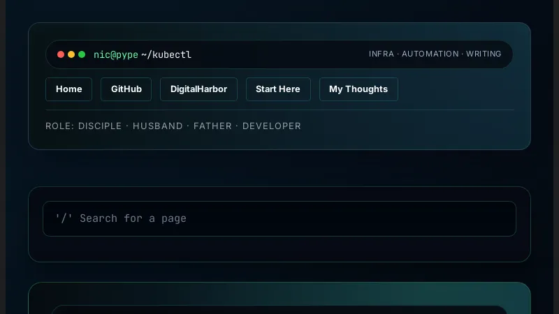Open the Home nav button

(x=68, y=89)
